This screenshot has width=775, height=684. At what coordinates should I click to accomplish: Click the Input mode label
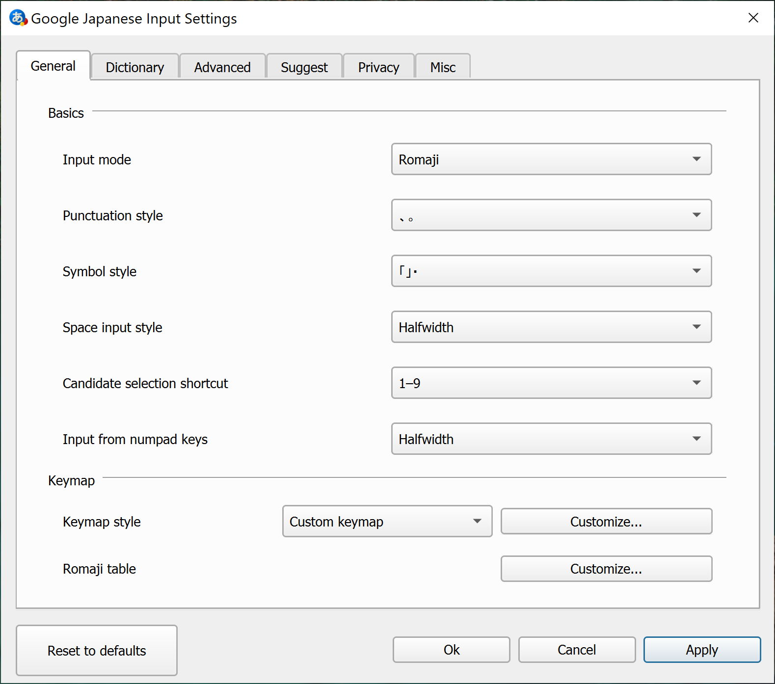[97, 160]
